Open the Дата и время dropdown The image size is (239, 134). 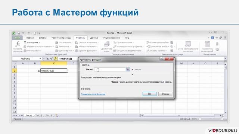click(65, 51)
